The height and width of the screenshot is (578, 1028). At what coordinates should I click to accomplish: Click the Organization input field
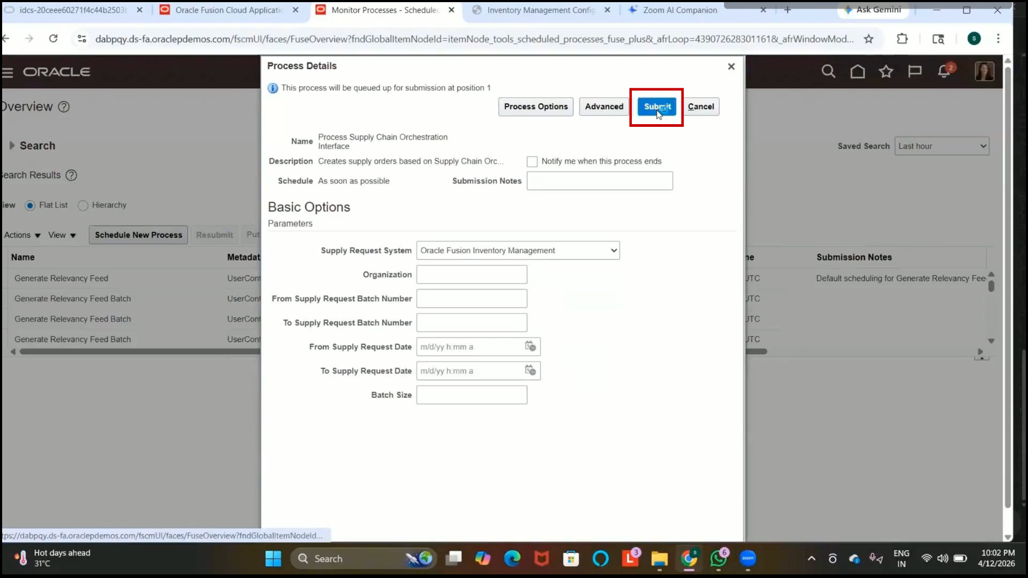[472, 275]
